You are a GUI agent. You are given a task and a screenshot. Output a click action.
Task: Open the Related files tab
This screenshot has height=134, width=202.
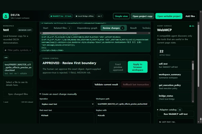pyautogui.click(x=62, y=28)
